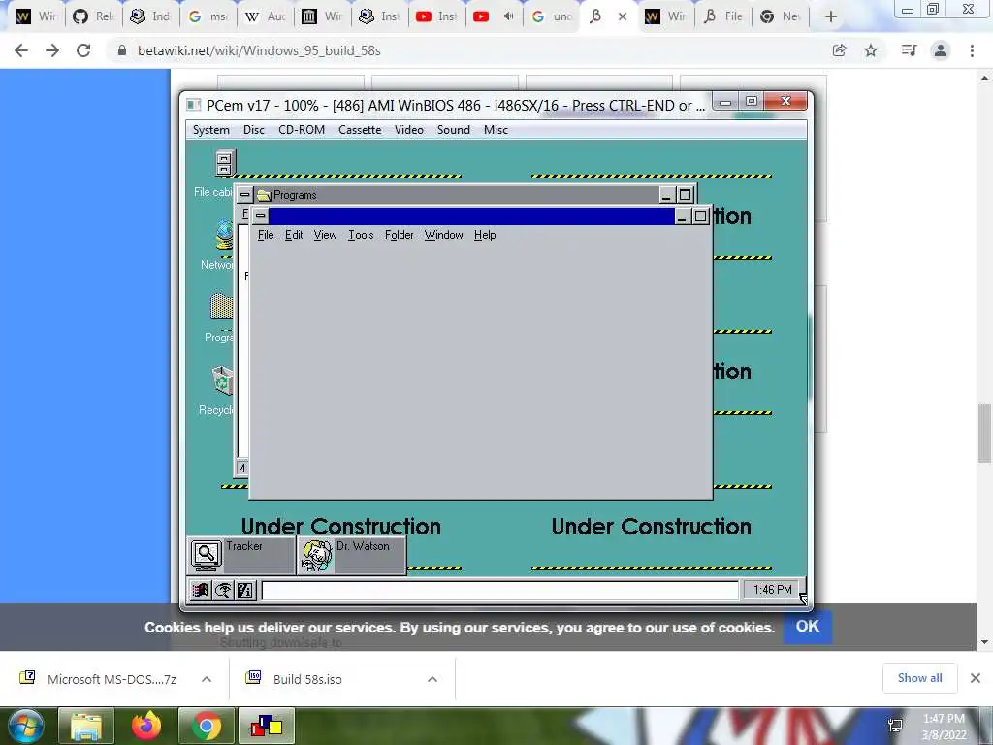Open Window menu of emulated window
993x745 pixels.
tap(443, 235)
